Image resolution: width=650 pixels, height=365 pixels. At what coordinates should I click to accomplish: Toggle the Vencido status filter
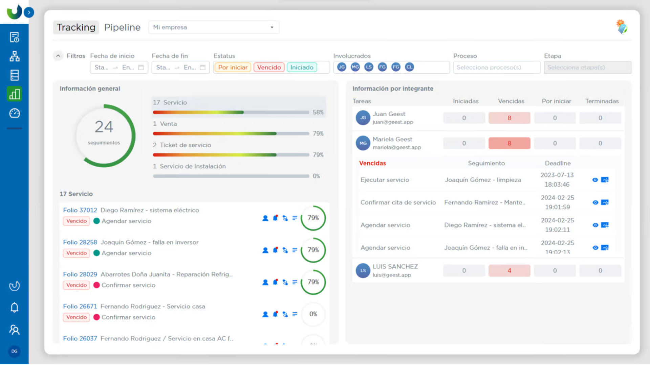pos(269,67)
